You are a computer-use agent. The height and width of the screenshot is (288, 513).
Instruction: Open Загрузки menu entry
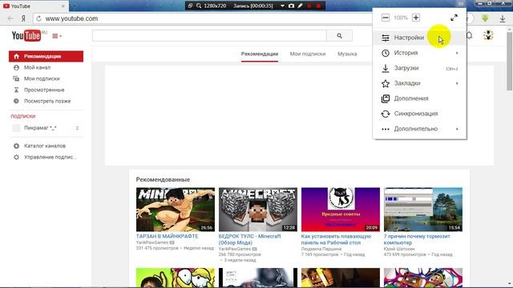(x=419, y=68)
